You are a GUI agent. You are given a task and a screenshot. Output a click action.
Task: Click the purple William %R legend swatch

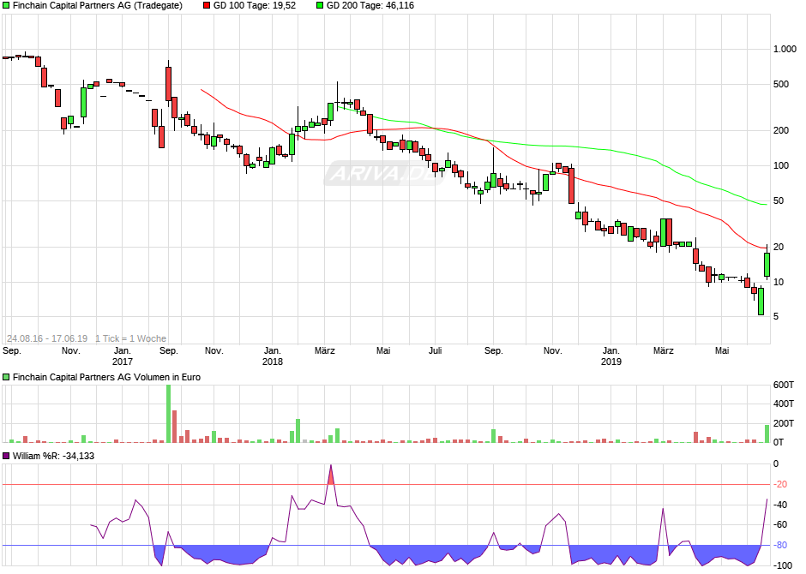tap(6, 456)
